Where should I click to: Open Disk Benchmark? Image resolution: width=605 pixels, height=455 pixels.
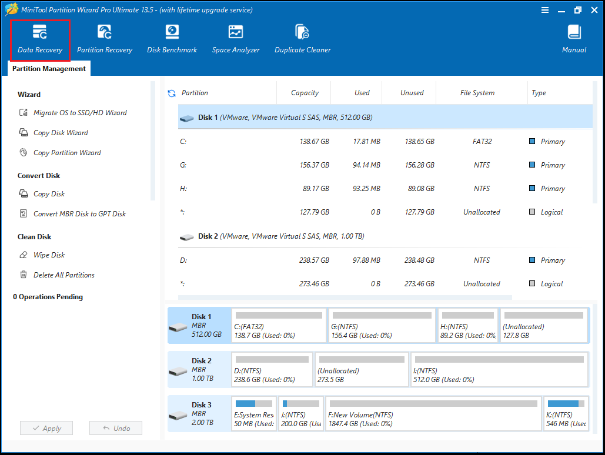pyautogui.click(x=172, y=40)
